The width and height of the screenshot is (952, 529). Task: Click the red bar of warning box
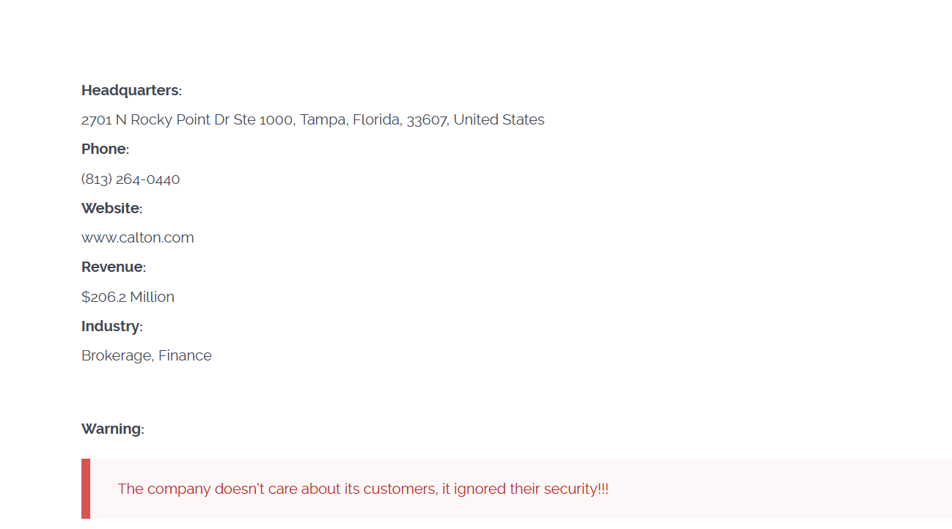pos(86,489)
